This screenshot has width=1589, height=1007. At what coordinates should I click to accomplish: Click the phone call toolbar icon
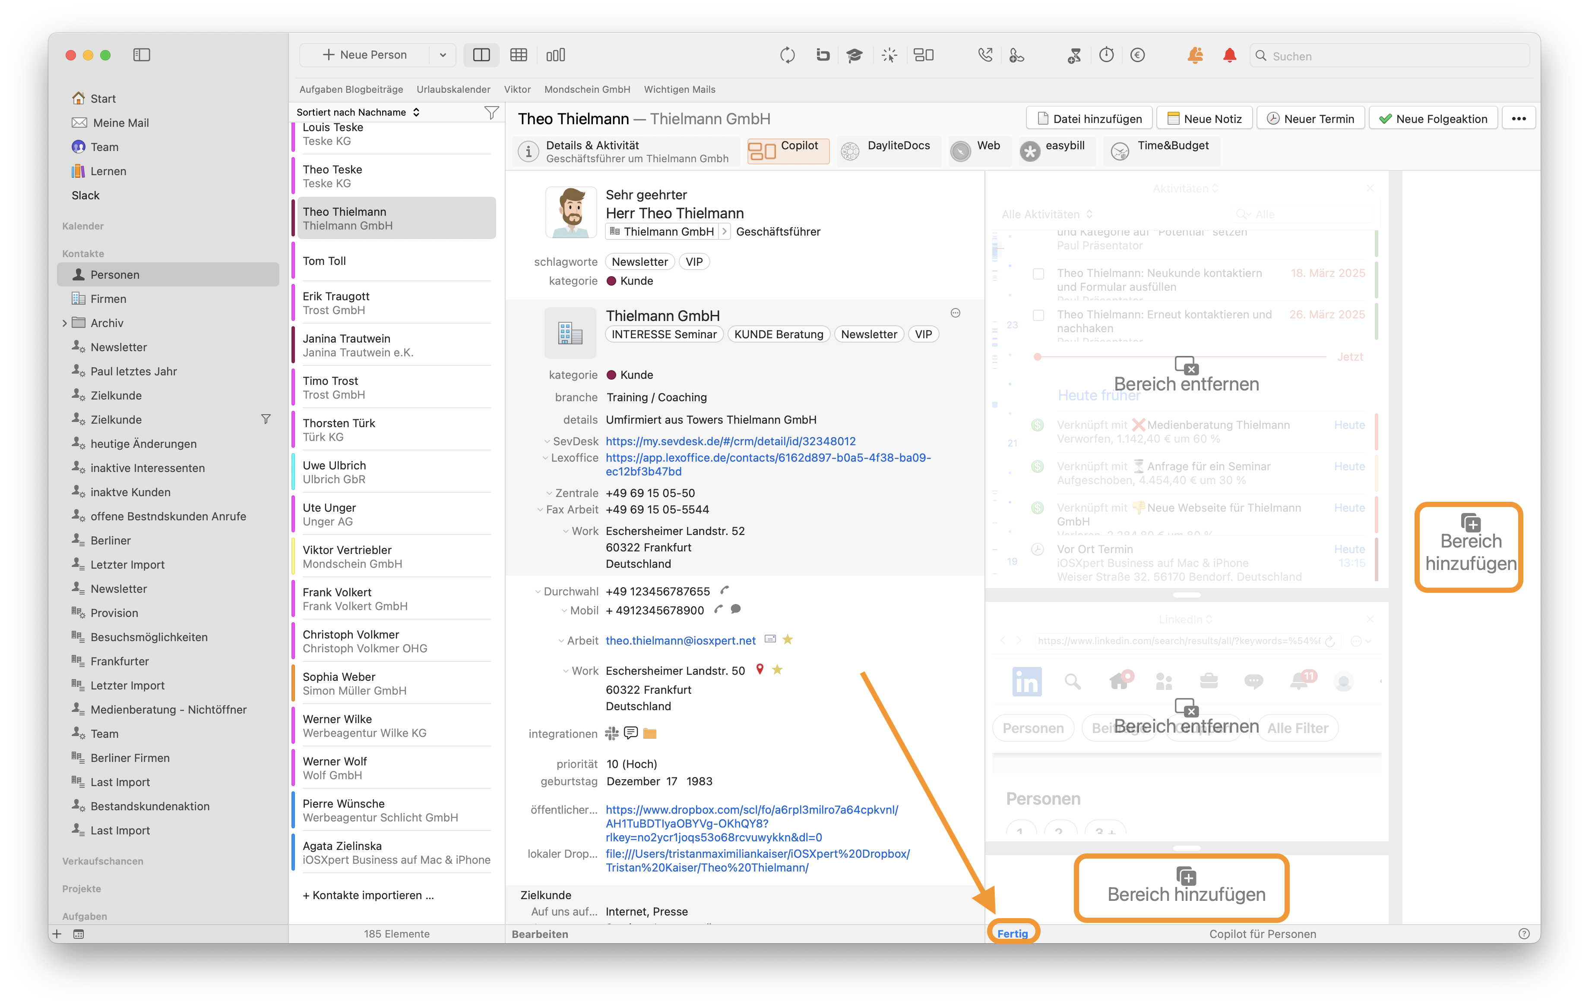(984, 55)
